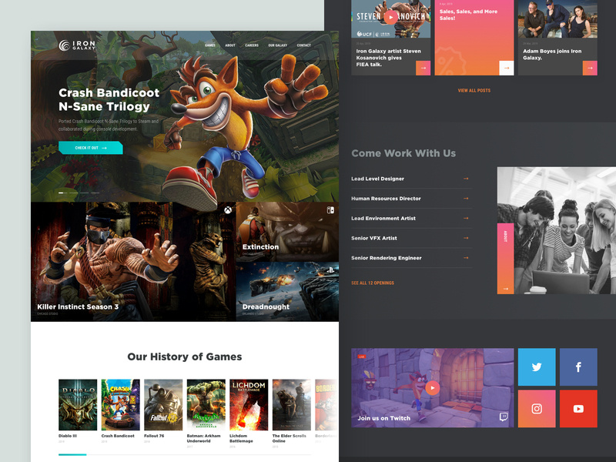Viewport: 616px width, 462px height.
Task: Open the Killer Instinct Season 3 tile
Action: (132, 262)
